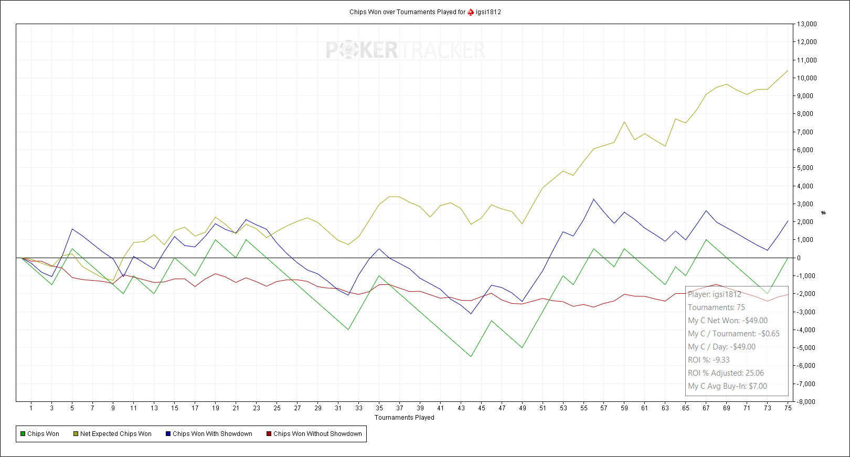This screenshot has width=850, height=457.
Task: Click the My C Net Won tooltip line
Action: [x=727, y=321]
